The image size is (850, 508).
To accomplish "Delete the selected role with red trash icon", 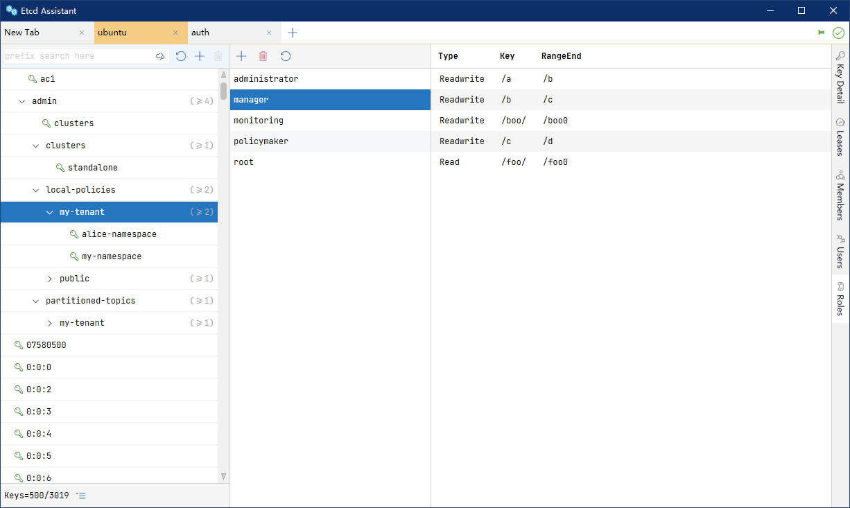I will coord(263,56).
